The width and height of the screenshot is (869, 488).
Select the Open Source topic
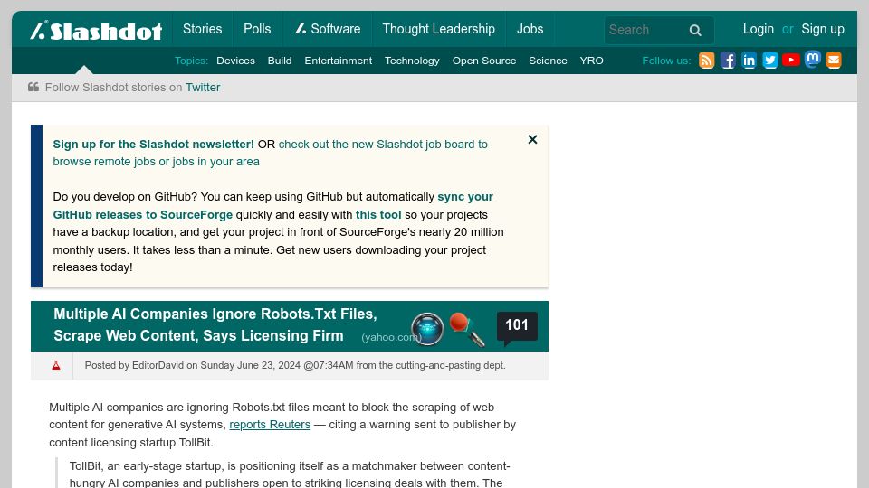(483, 61)
